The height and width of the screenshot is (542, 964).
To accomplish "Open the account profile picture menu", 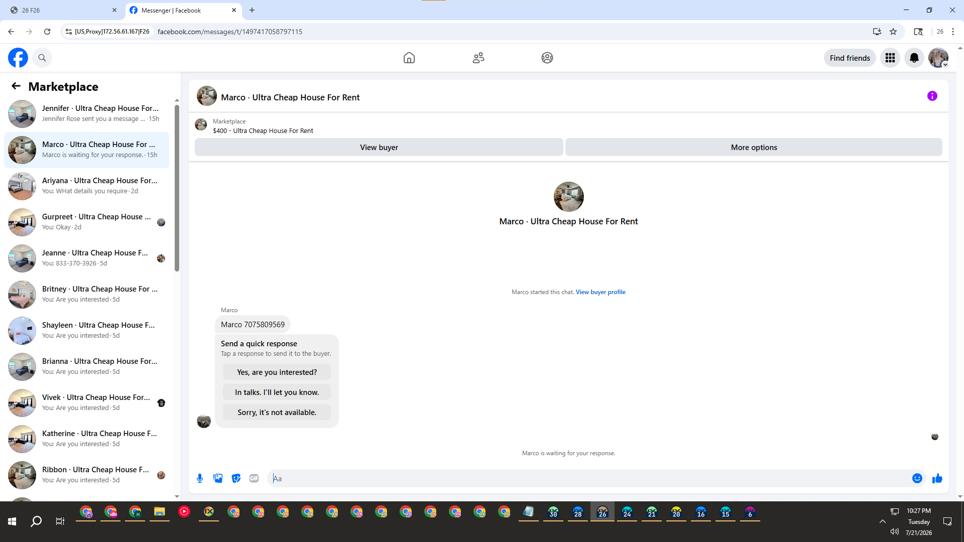I will pyautogui.click(x=938, y=58).
